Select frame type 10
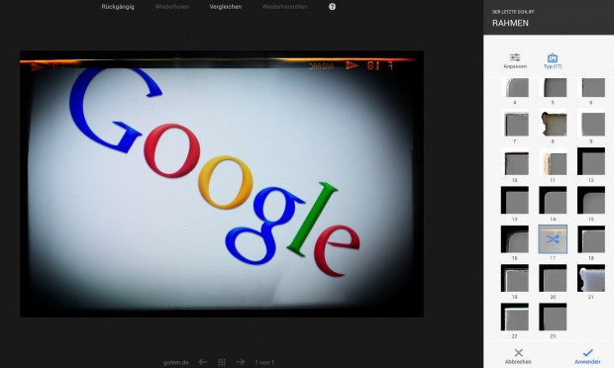 pyautogui.click(x=515, y=161)
